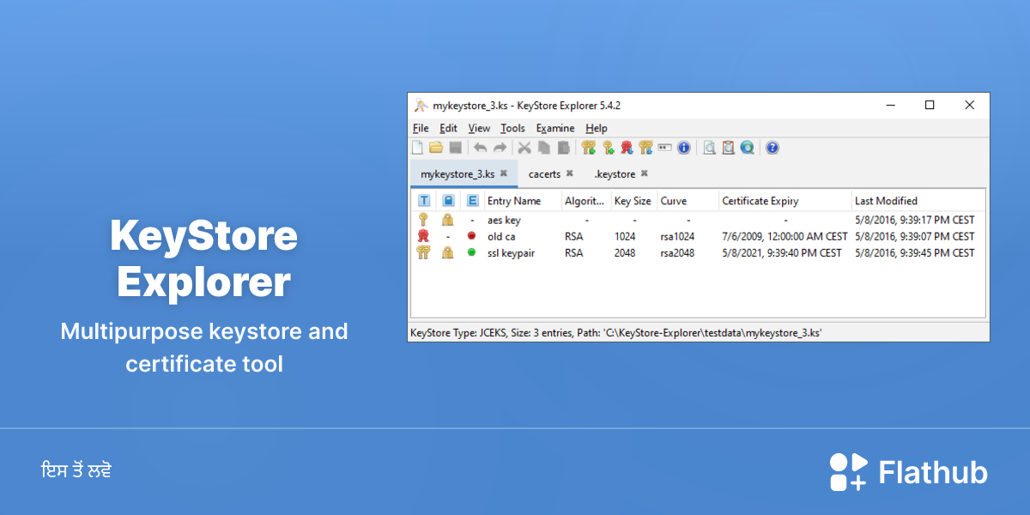Sort by the Last Modified column header
Image resolution: width=1030 pixels, height=515 pixels.
coord(918,201)
